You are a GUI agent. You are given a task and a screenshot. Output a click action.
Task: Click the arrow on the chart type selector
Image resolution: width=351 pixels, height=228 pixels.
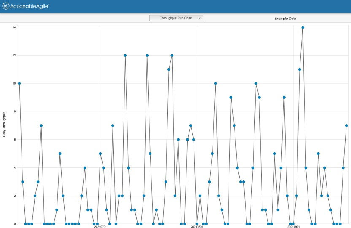[x=200, y=18]
